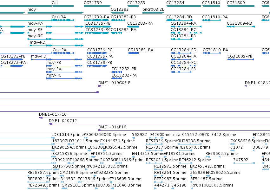The width and height of the screenshot is (270, 190).
Task: Click the mdy-PC protein label
Action: 54,75
